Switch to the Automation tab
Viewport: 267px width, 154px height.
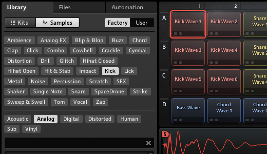[127, 7]
